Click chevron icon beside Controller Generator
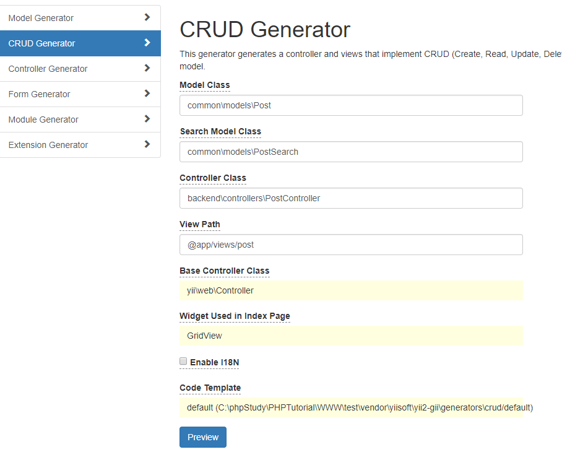 (147, 68)
